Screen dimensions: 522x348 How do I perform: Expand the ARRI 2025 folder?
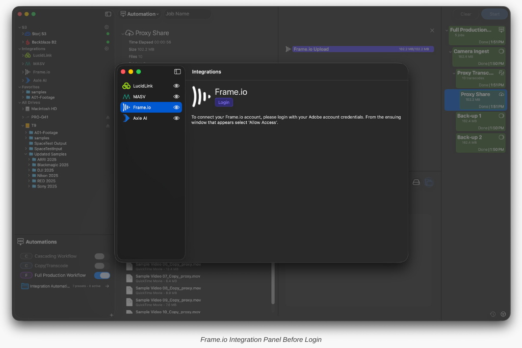(x=29, y=159)
